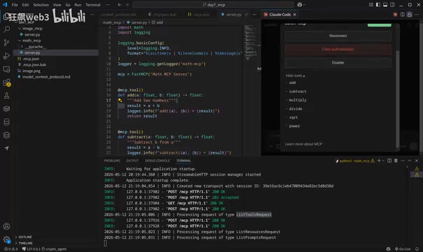Click the editor minimap preview
423x252 pixels.
point(250,42)
